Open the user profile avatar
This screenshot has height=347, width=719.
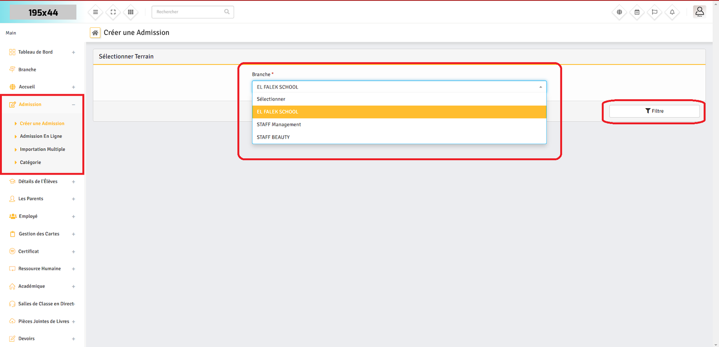(699, 12)
